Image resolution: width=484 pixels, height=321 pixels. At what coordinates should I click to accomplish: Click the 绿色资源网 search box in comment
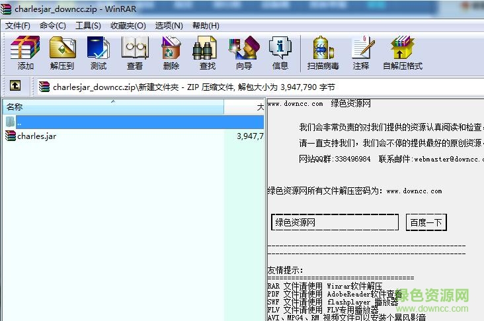tap(335, 222)
